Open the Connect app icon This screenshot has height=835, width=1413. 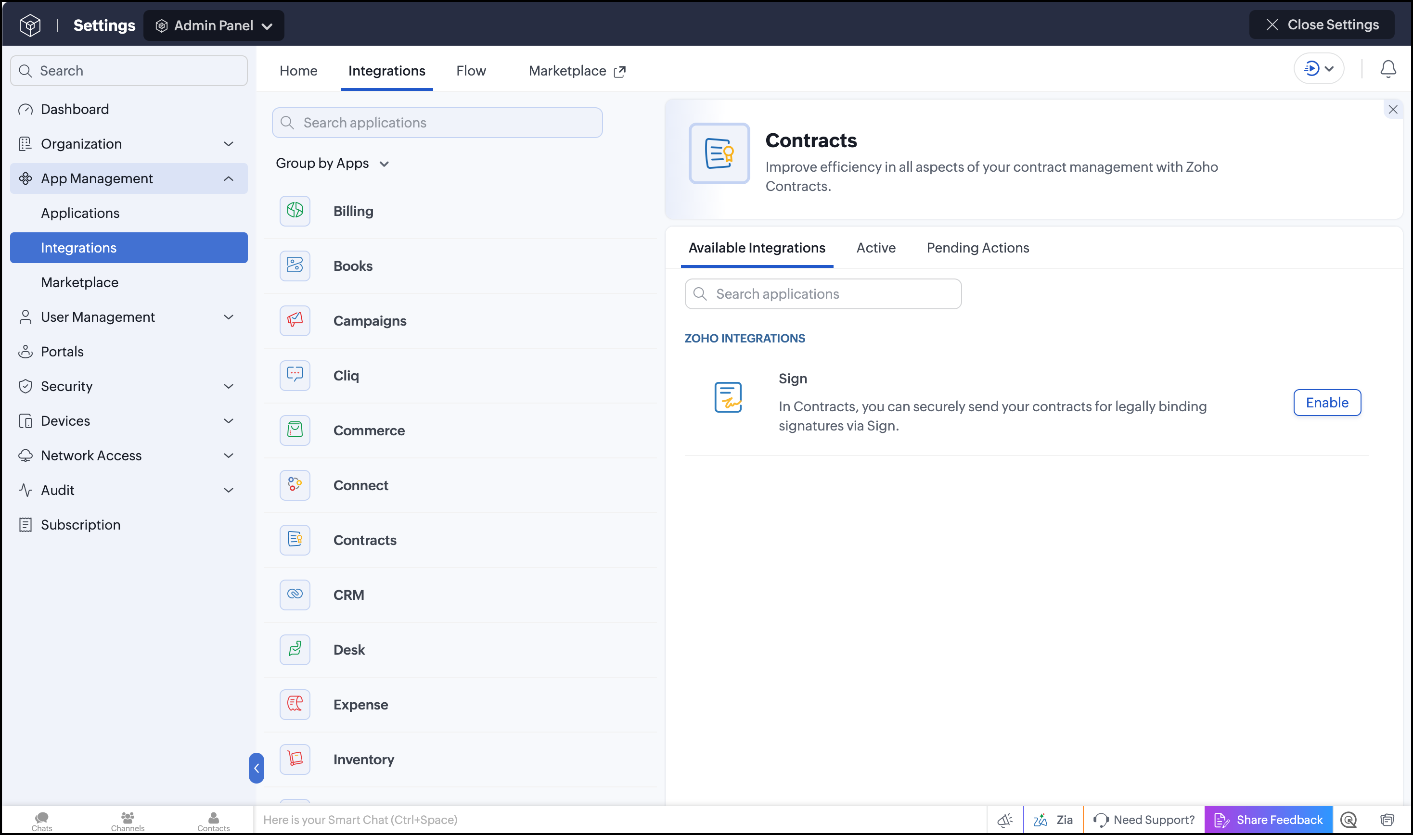(x=295, y=485)
